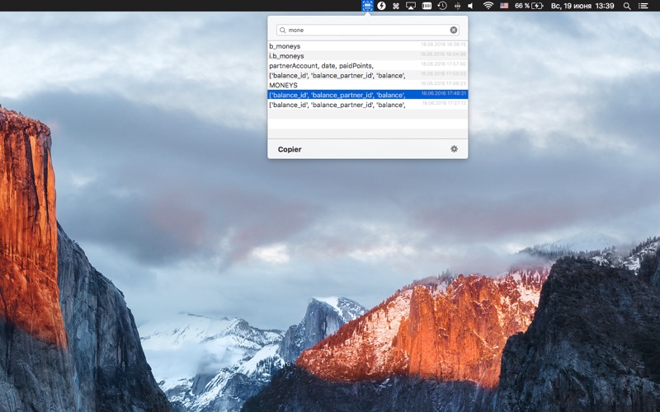Image resolution: width=660 pixels, height=412 pixels.
Task: Switch input source via the US flag
Action: tap(504, 6)
